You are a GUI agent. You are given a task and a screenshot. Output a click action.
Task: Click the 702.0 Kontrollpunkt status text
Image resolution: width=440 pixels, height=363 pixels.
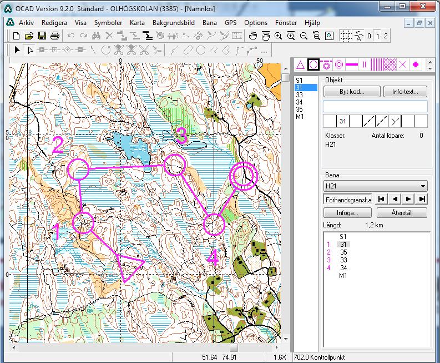[x=319, y=357]
